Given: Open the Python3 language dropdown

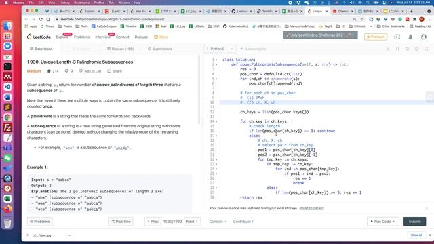Looking at the screenshot, I should [x=220, y=49].
